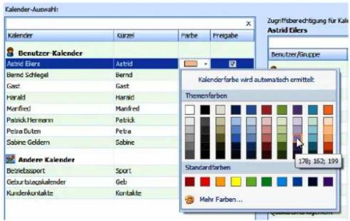Pick the dark blue standard color swatch
The image size is (350, 221).
point(297,181)
